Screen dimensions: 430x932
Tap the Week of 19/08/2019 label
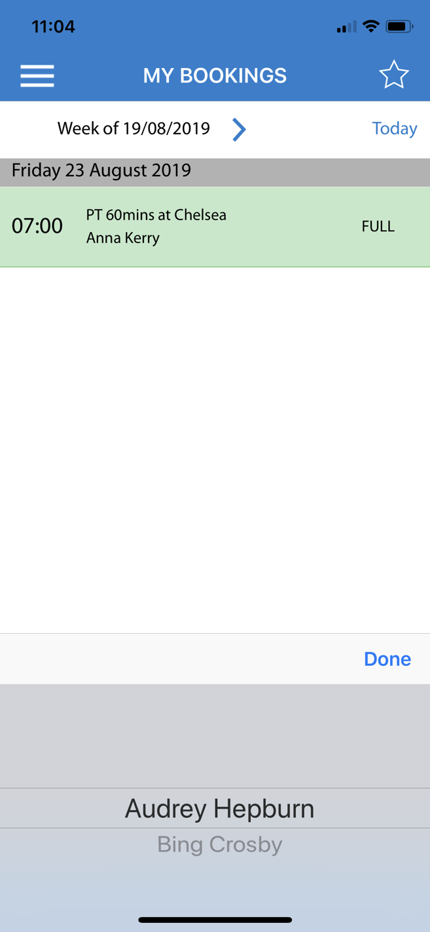[x=134, y=128]
